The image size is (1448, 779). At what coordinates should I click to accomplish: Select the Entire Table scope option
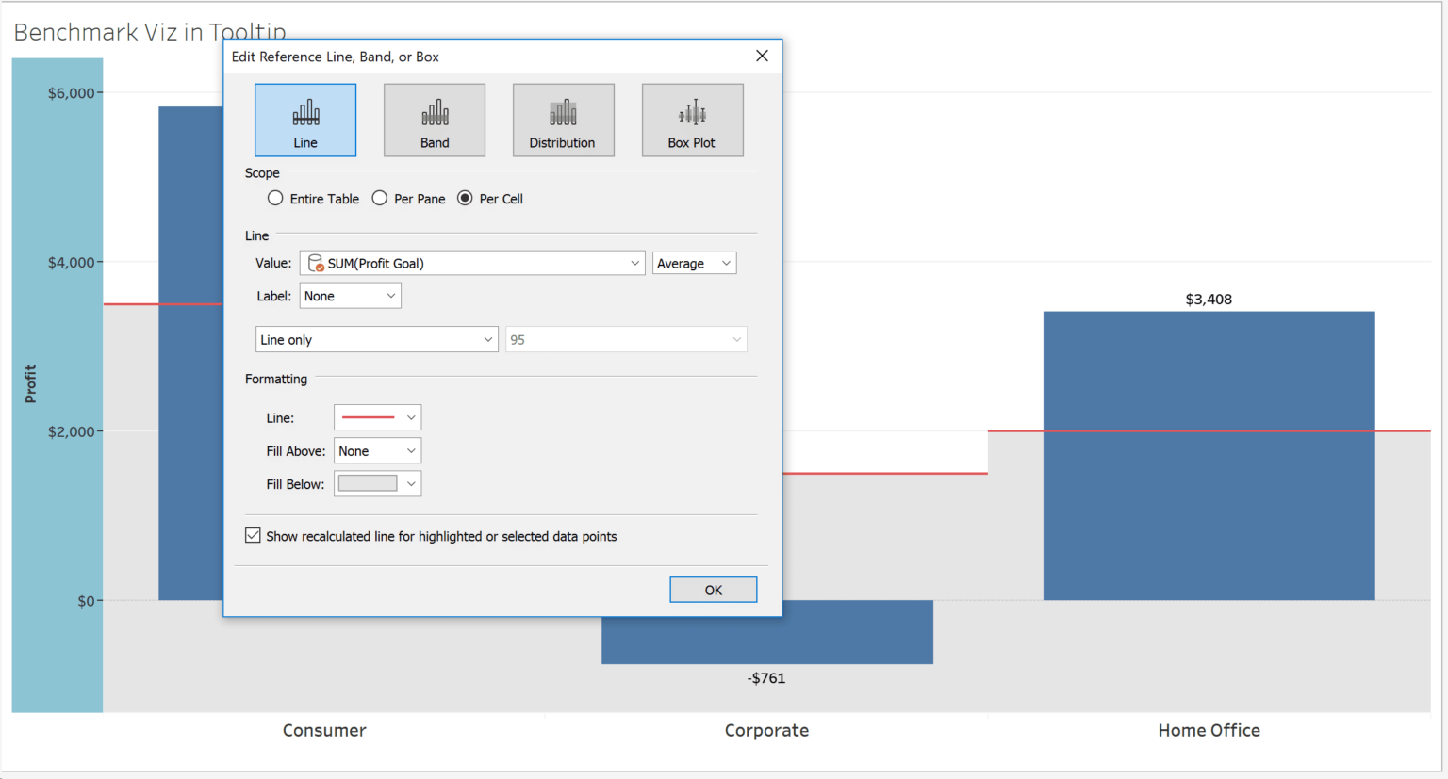[275, 199]
